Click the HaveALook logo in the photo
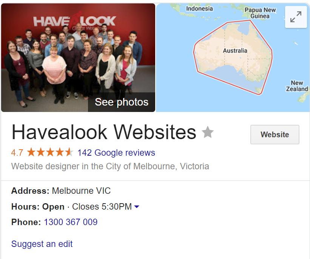The width and height of the screenshot is (310, 259). 74,21
